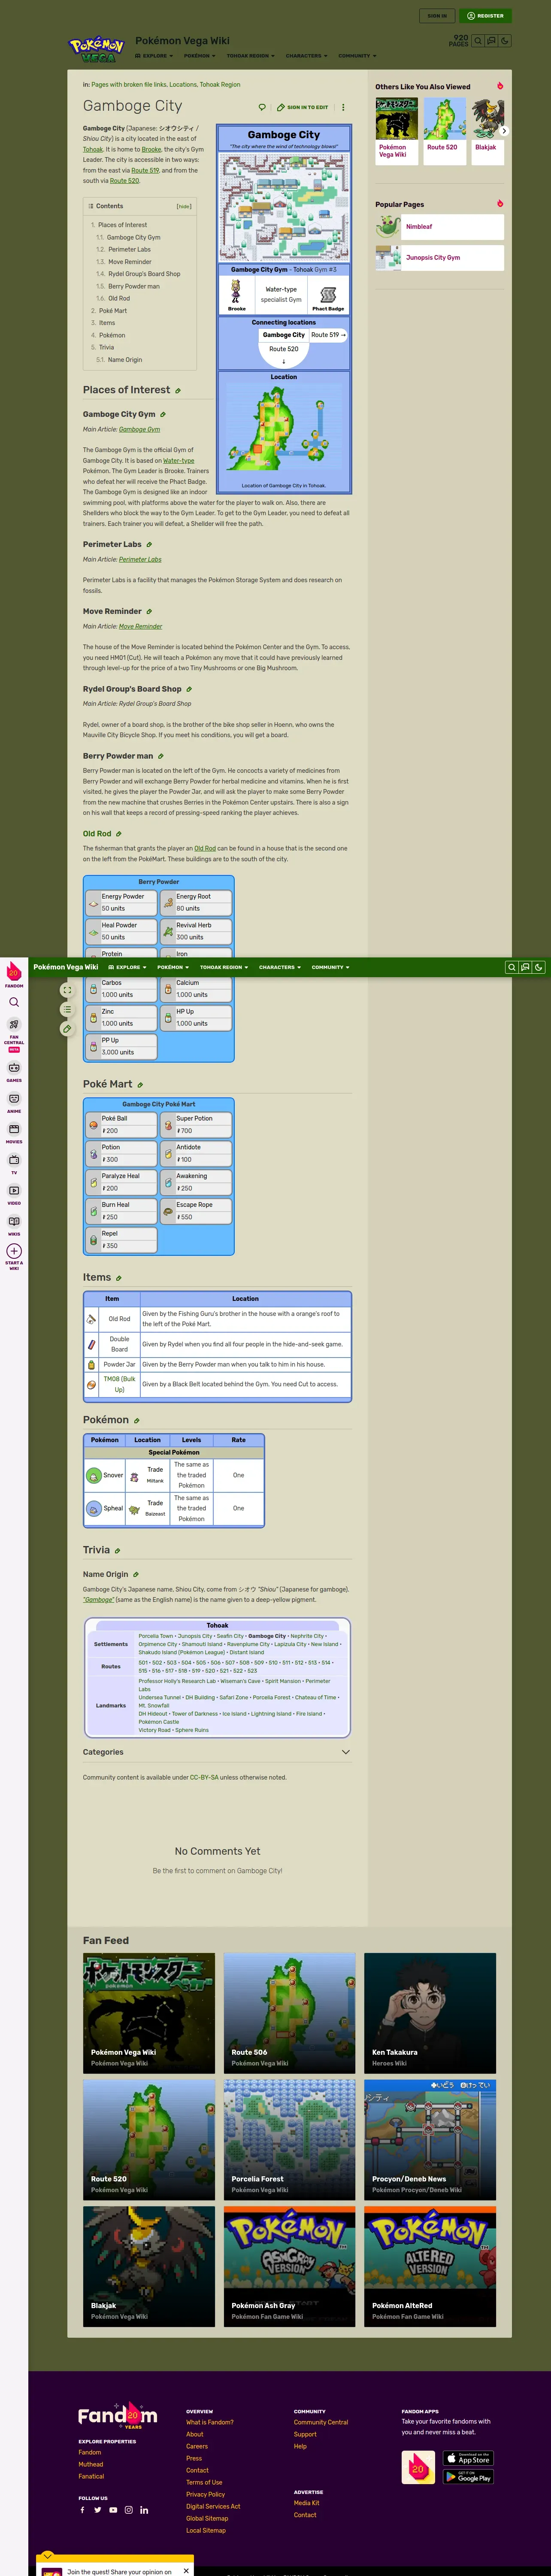Image resolution: width=551 pixels, height=2576 pixels.
Task: Open Terms of Use in the footer
Action: pos(204,2482)
